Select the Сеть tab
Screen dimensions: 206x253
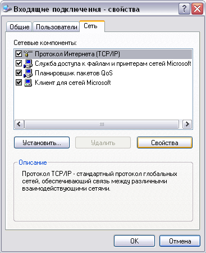click(x=91, y=26)
